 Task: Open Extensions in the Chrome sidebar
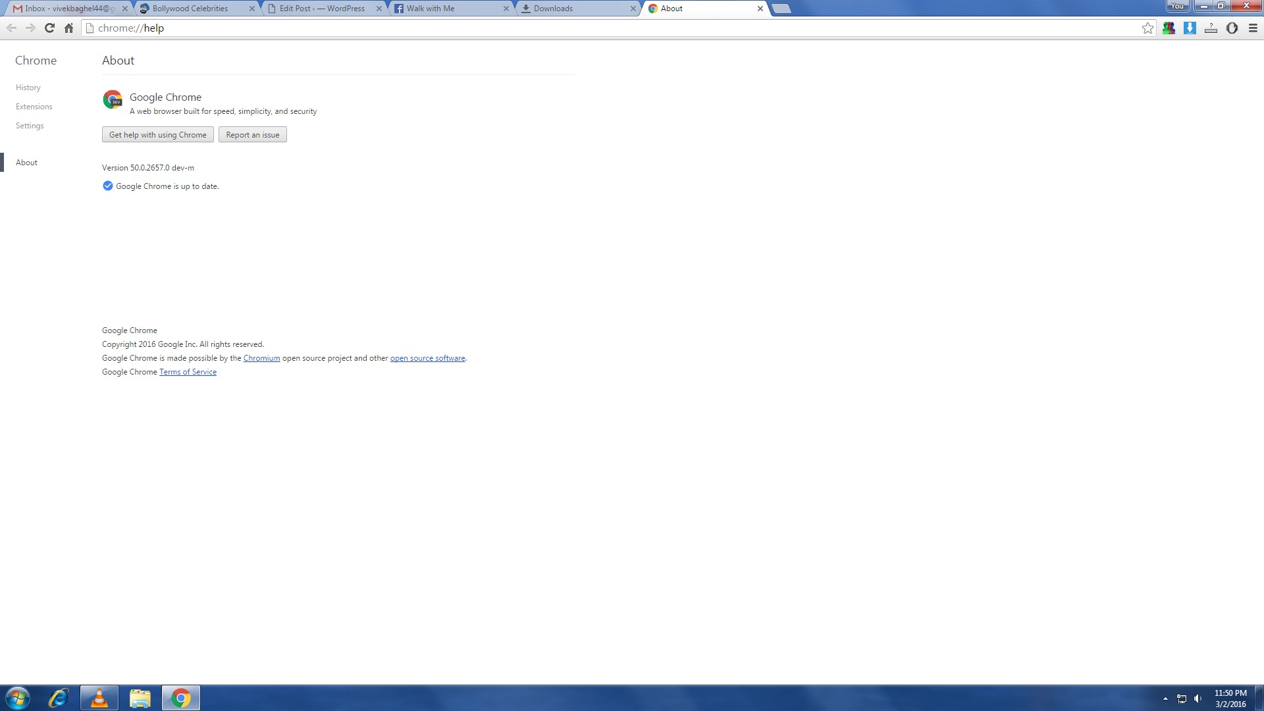(x=34, y=107)
